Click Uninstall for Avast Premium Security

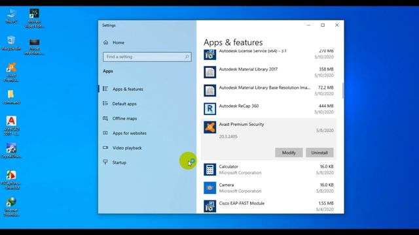pyautogui.click(x=319, y=153)
